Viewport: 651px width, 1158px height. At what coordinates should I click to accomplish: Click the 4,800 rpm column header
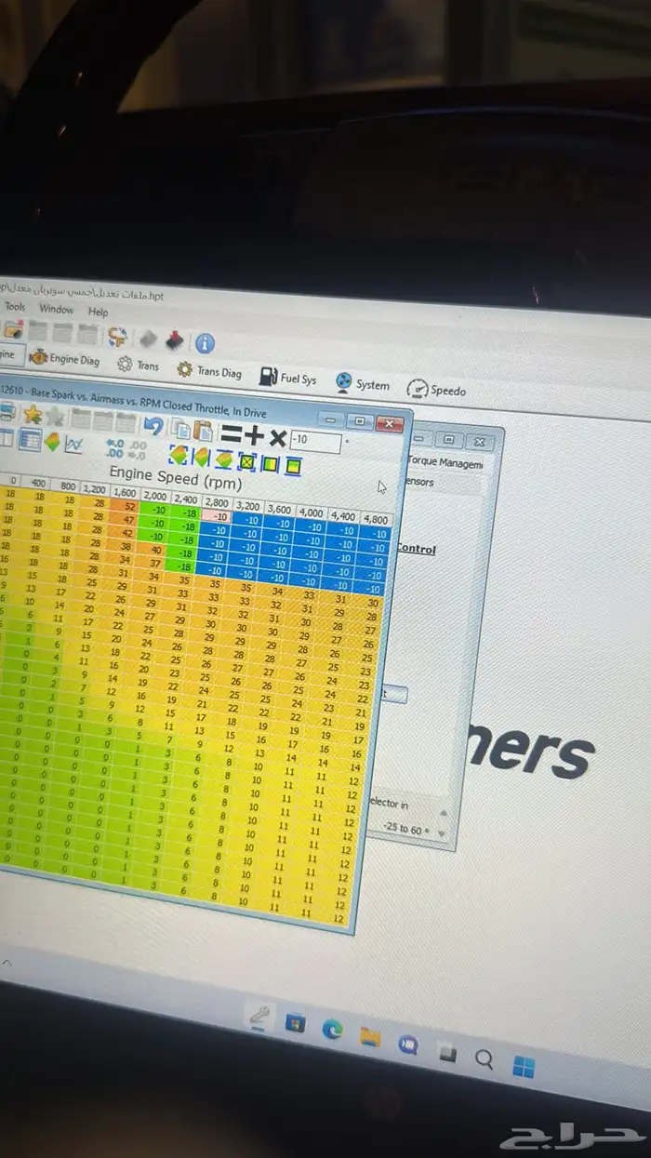tap(375, 519)
